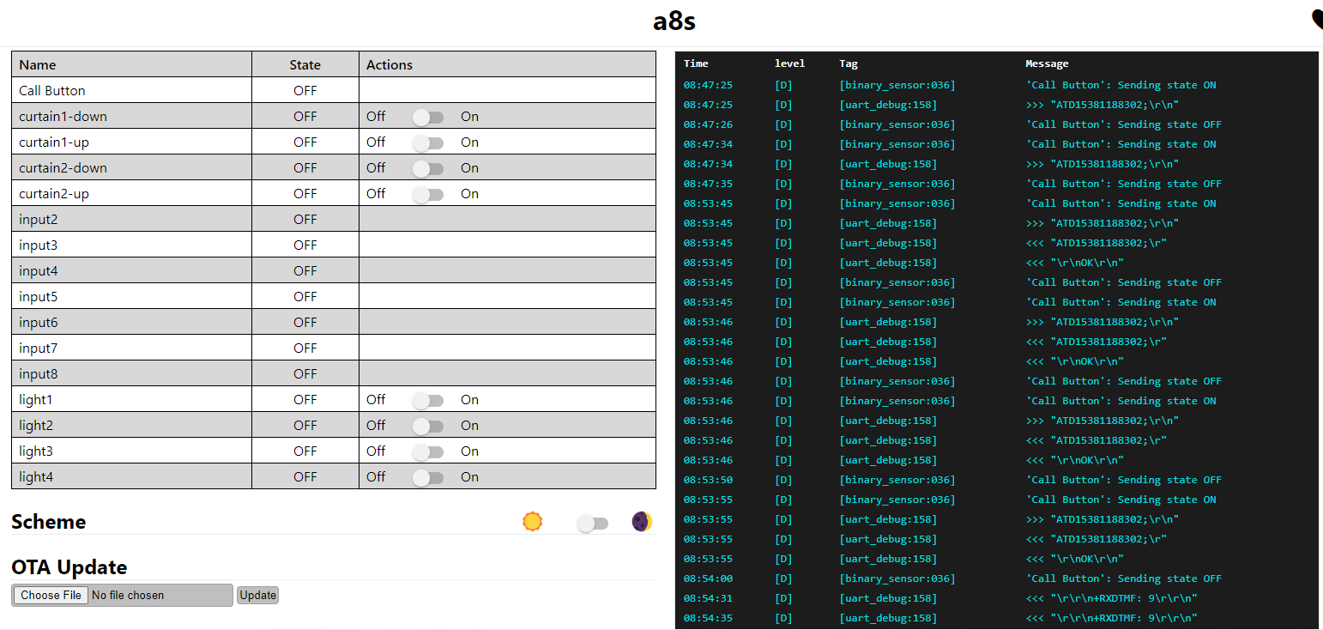Turn on the curtain1-up switch
1323x630 pixels.
point(427,143)
